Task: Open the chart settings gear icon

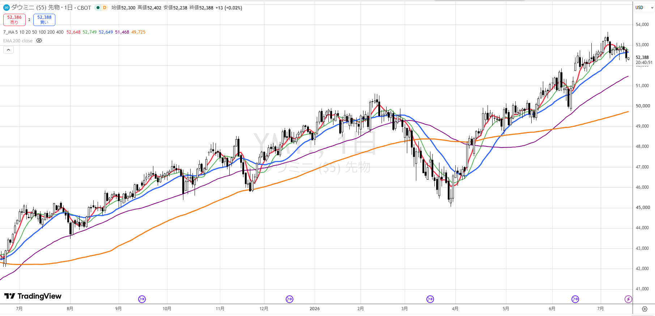Action: (x=645, y=309)
